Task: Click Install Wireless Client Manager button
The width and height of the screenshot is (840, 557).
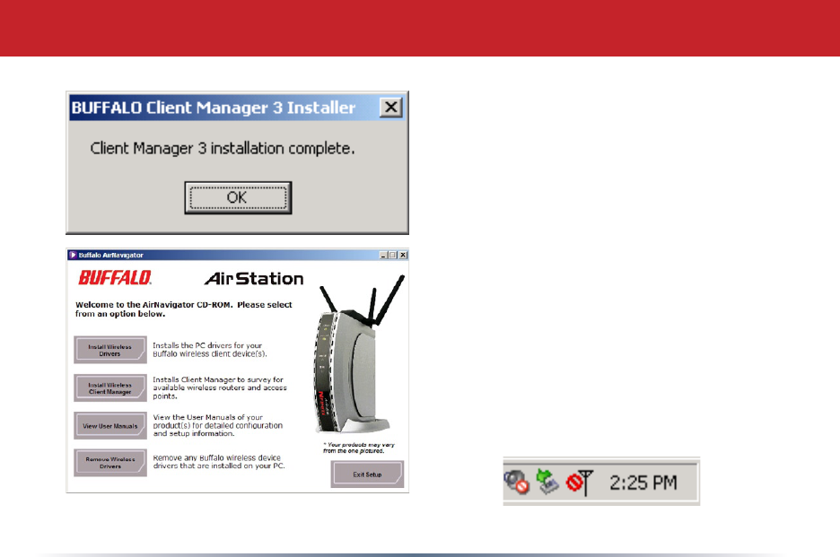Action: point(109,387)
